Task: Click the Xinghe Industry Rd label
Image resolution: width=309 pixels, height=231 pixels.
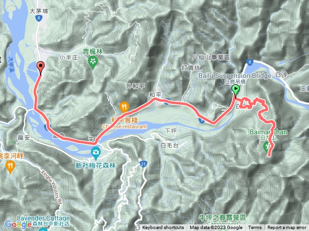Action: (52, 187)
